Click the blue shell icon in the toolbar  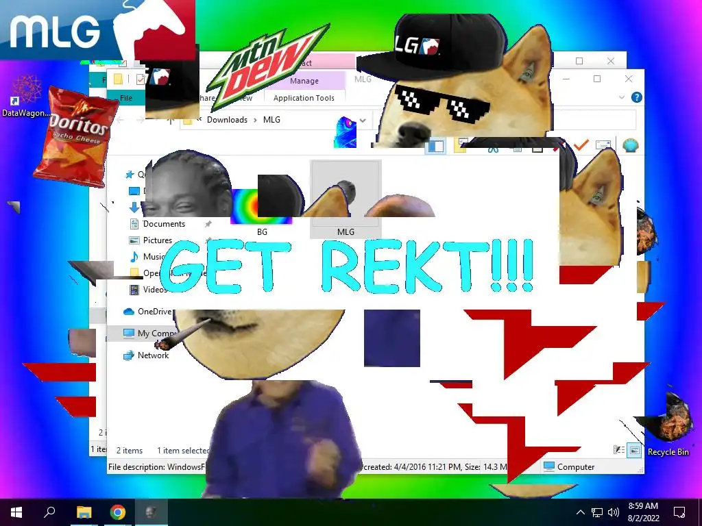[x=631, y=145]
